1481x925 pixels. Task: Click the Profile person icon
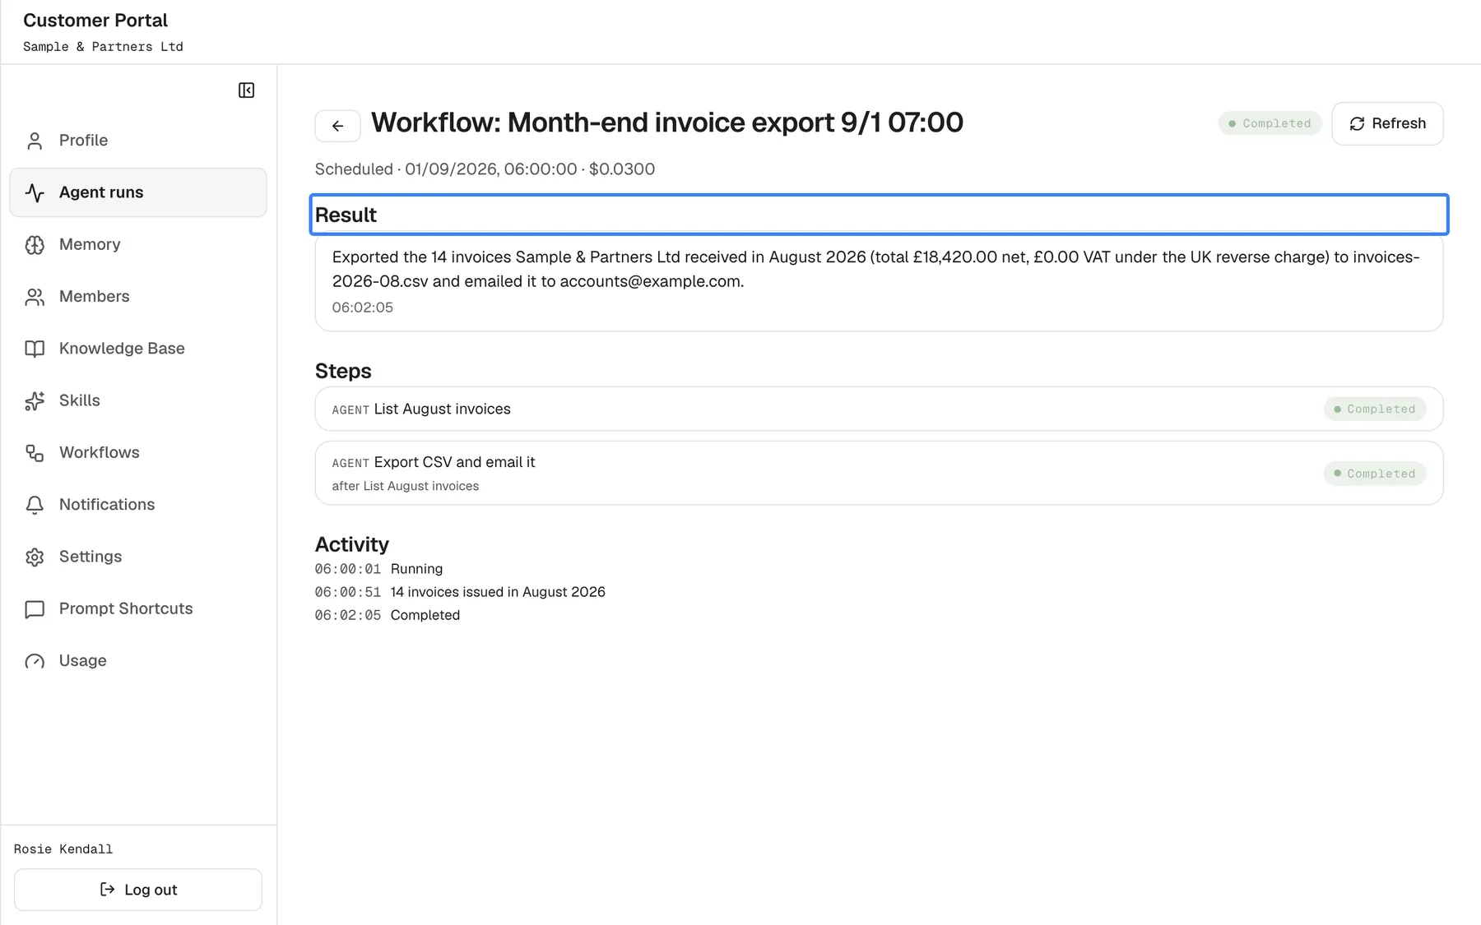35,141
